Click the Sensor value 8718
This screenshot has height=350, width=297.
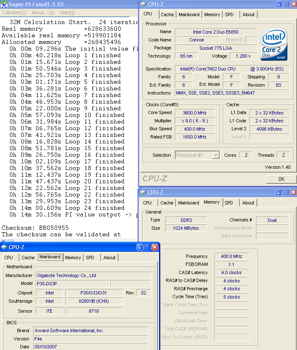94,311
